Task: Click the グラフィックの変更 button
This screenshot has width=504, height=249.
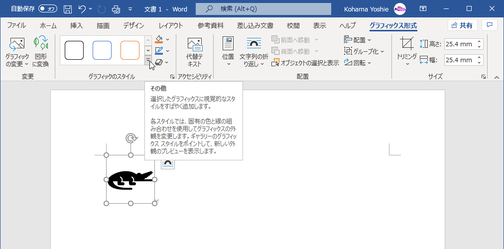Action: (17, 52)
